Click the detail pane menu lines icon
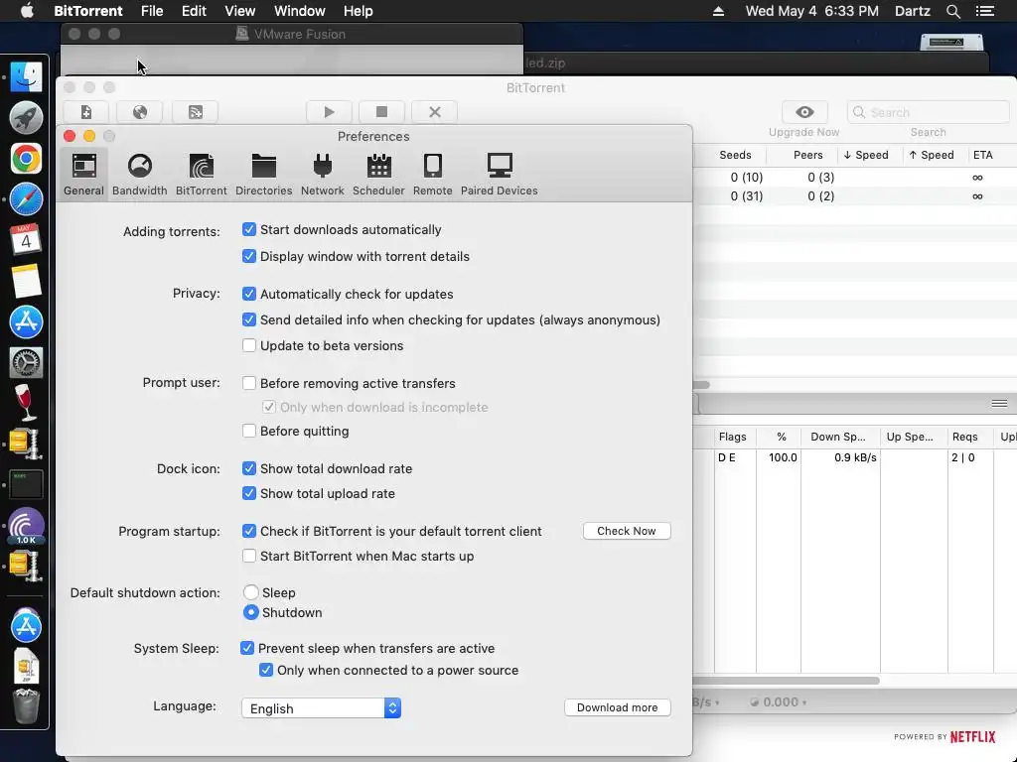Viewport: 1017px width, 762px height. point(999,404)
